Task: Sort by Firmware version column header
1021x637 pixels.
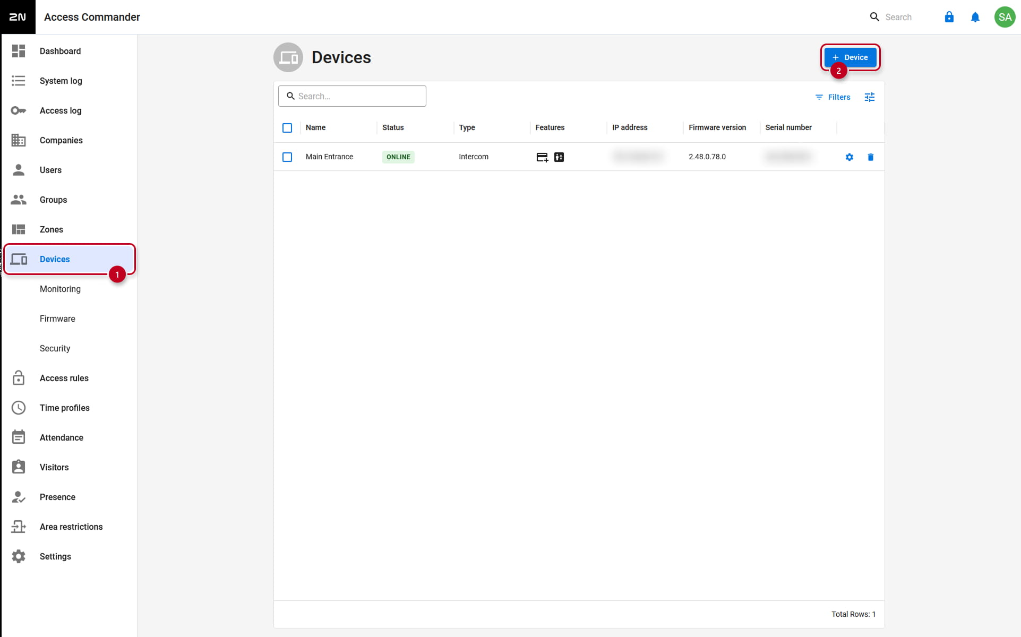Action: pos(717,128)
